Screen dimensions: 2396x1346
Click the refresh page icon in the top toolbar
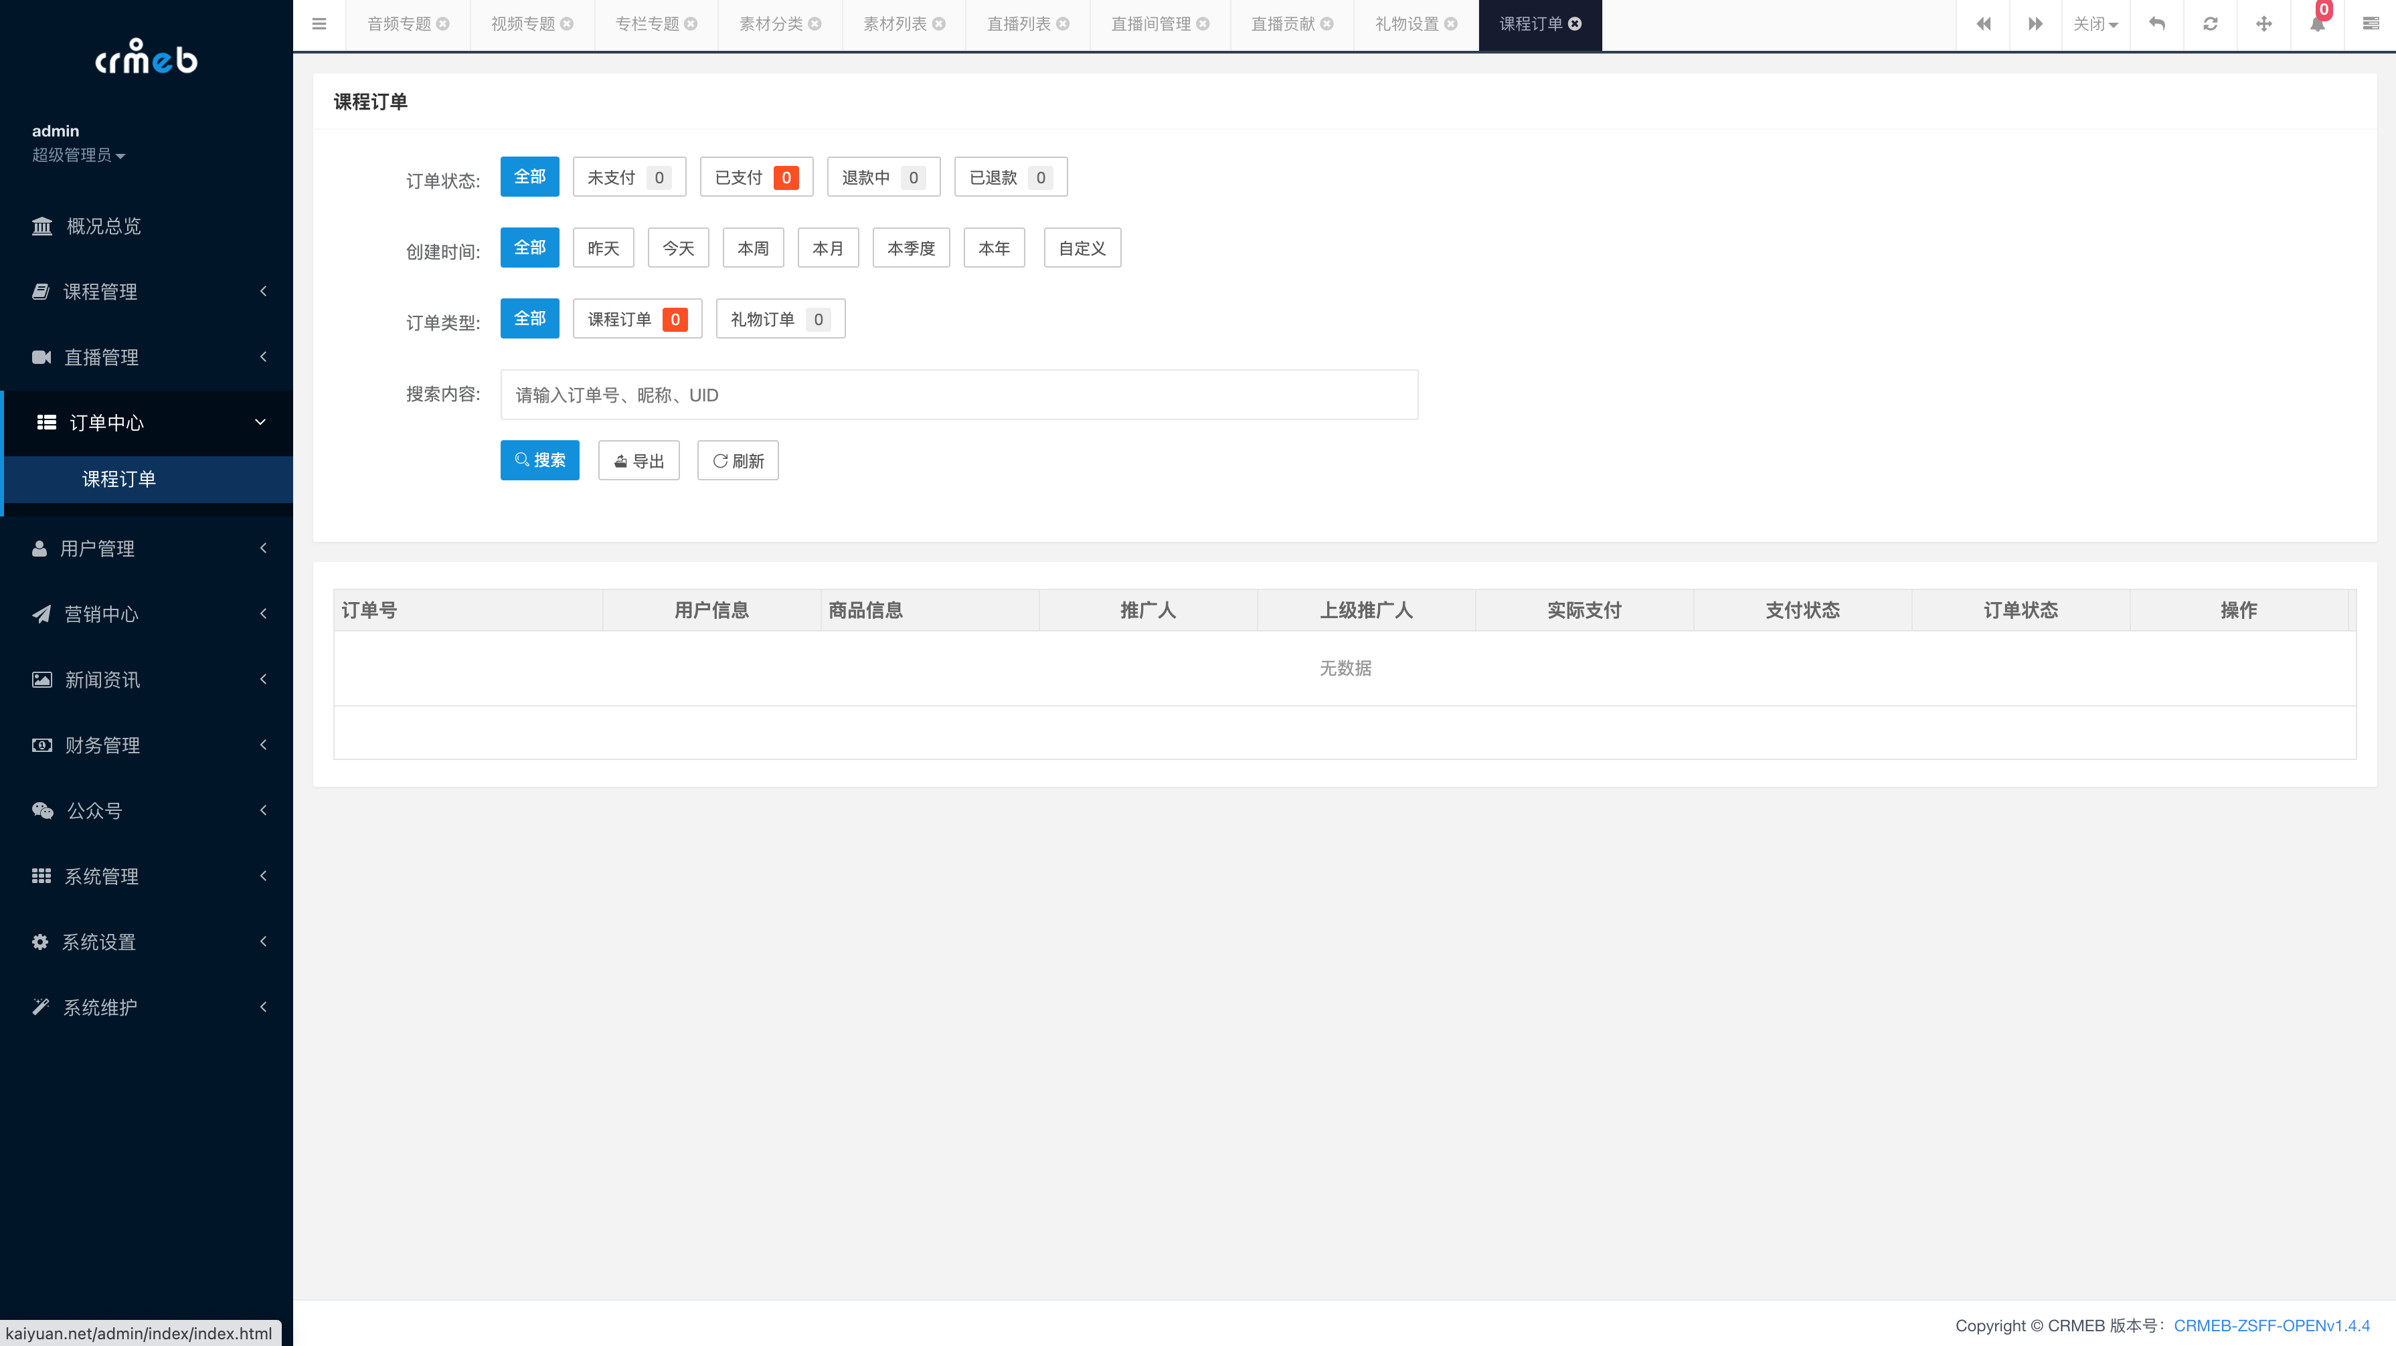tap(2211, 24)
